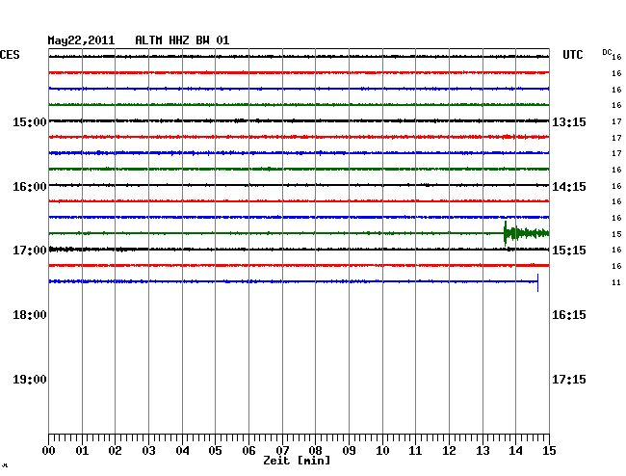Click the green earthquake signal burst
Image resolution: width=626 pixels, height=476 pixels.
pyautogui.click(x=526, y=233)
